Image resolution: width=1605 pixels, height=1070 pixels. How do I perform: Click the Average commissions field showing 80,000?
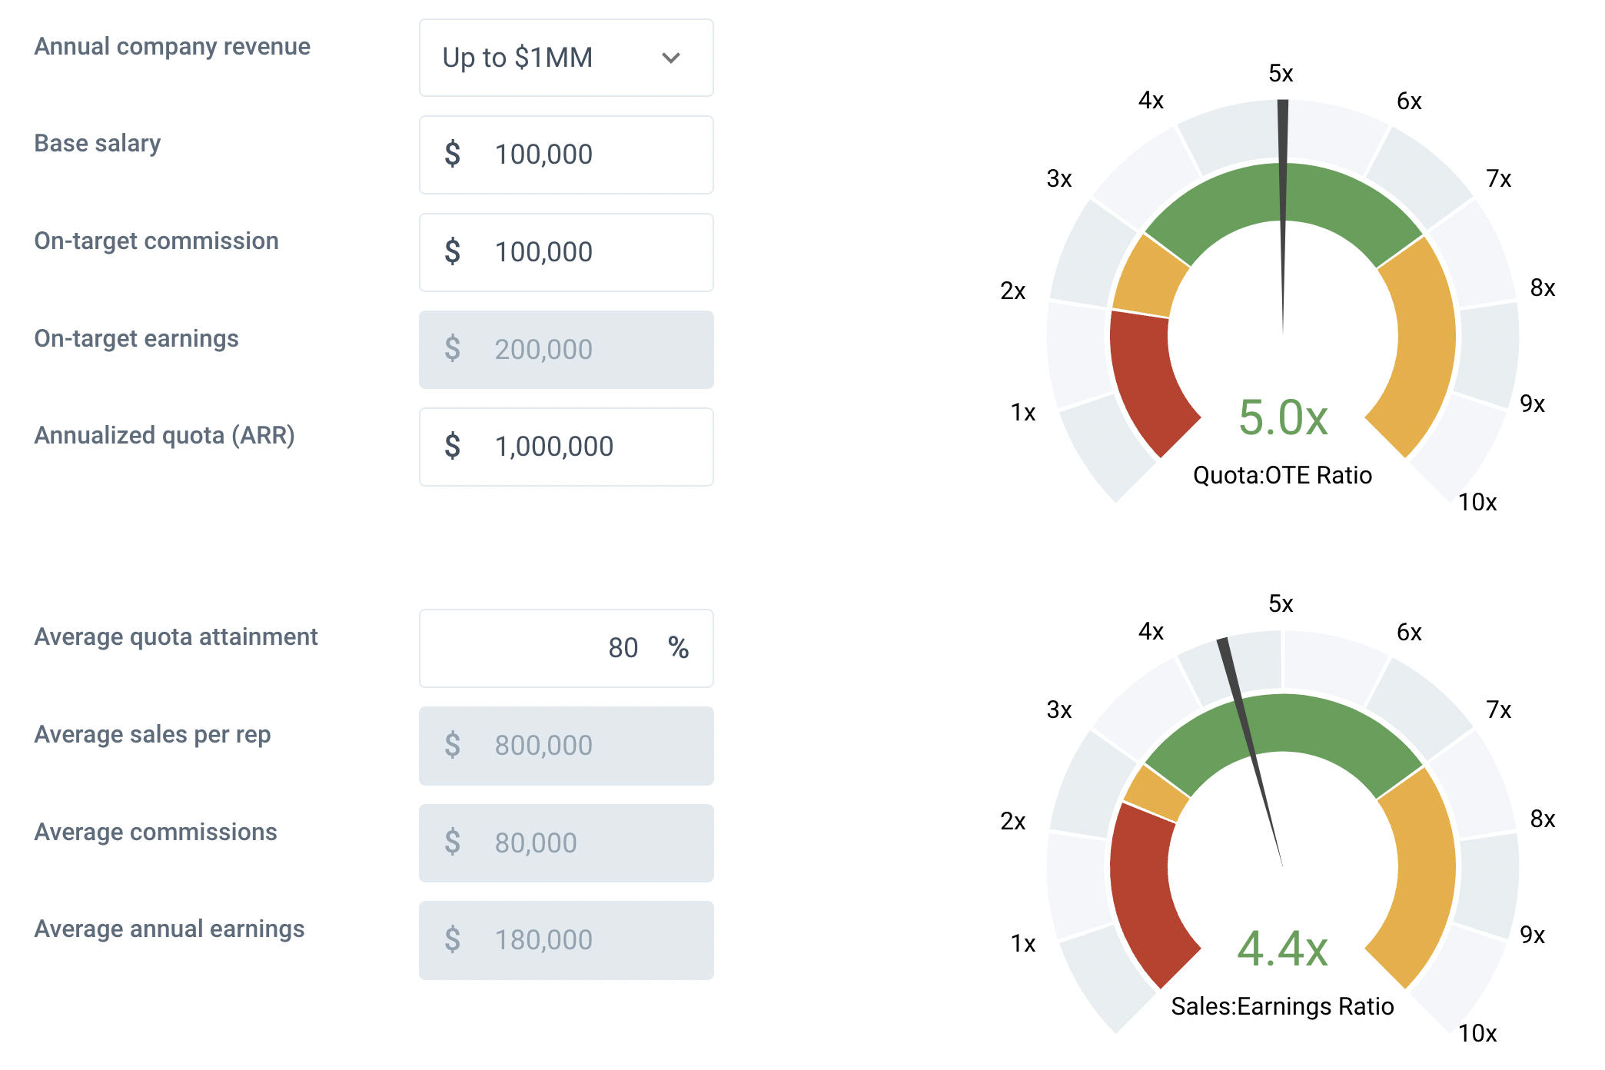566,843
